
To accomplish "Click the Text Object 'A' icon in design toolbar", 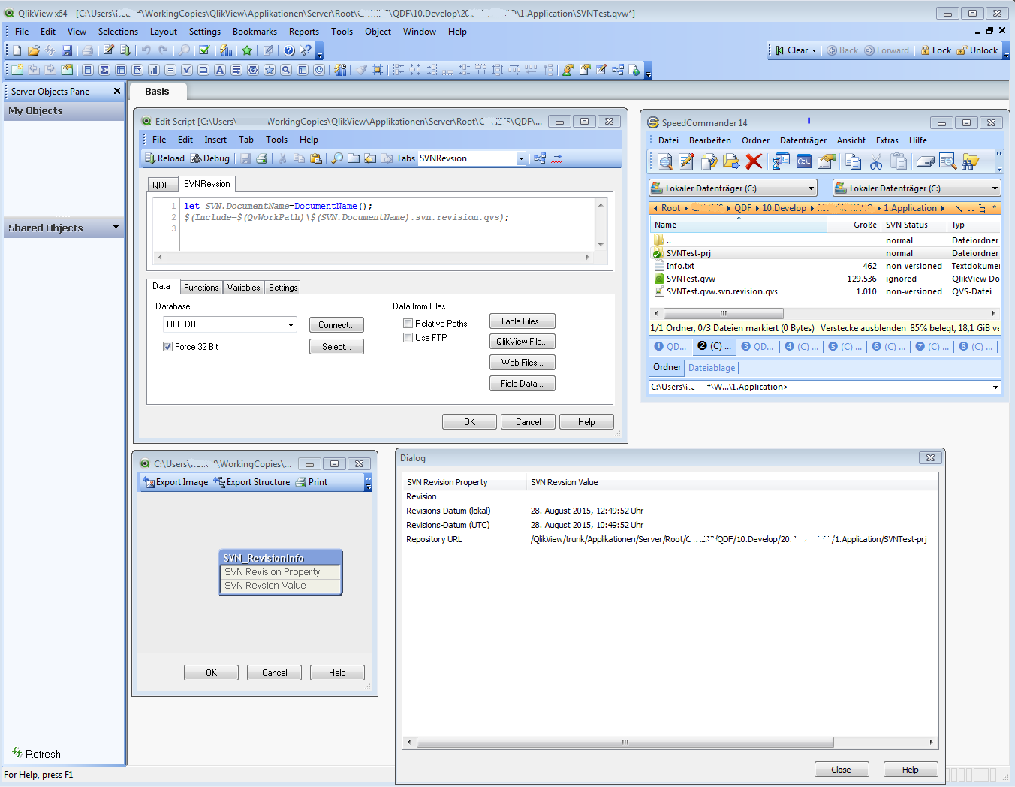I will pyautogui.click(x=220, y=70).
